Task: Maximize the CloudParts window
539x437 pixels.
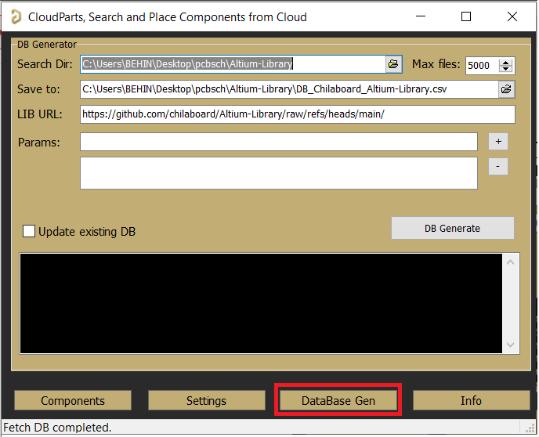Action: (x=466, y=16)
